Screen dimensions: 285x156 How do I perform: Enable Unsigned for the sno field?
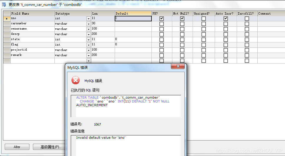204,18
